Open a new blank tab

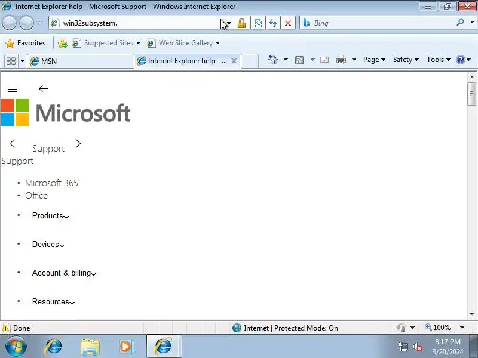tap(250, 61)
